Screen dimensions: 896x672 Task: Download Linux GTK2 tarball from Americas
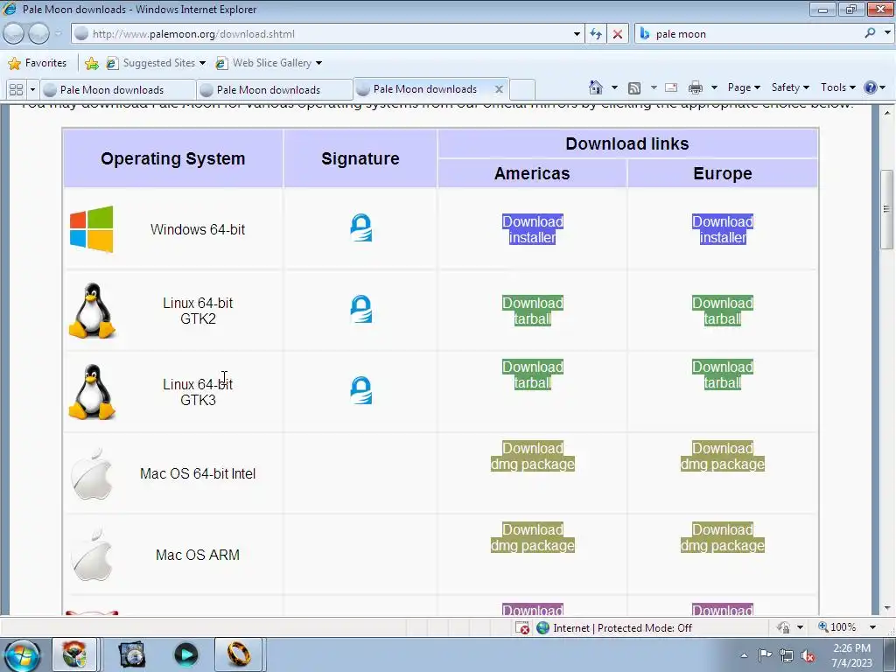pos(533,311)
